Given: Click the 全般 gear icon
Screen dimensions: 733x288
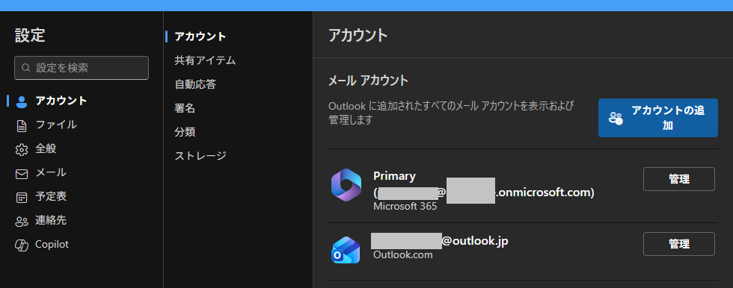Looking at the screenshot, I should click(22, 149).
